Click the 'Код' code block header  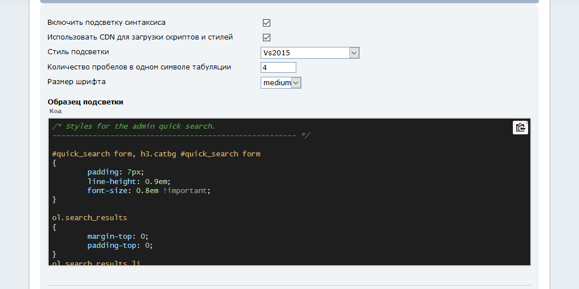(55, 111)
